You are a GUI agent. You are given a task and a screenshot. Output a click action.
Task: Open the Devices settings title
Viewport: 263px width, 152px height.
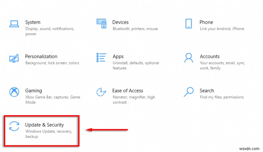[x=120, y=22]
